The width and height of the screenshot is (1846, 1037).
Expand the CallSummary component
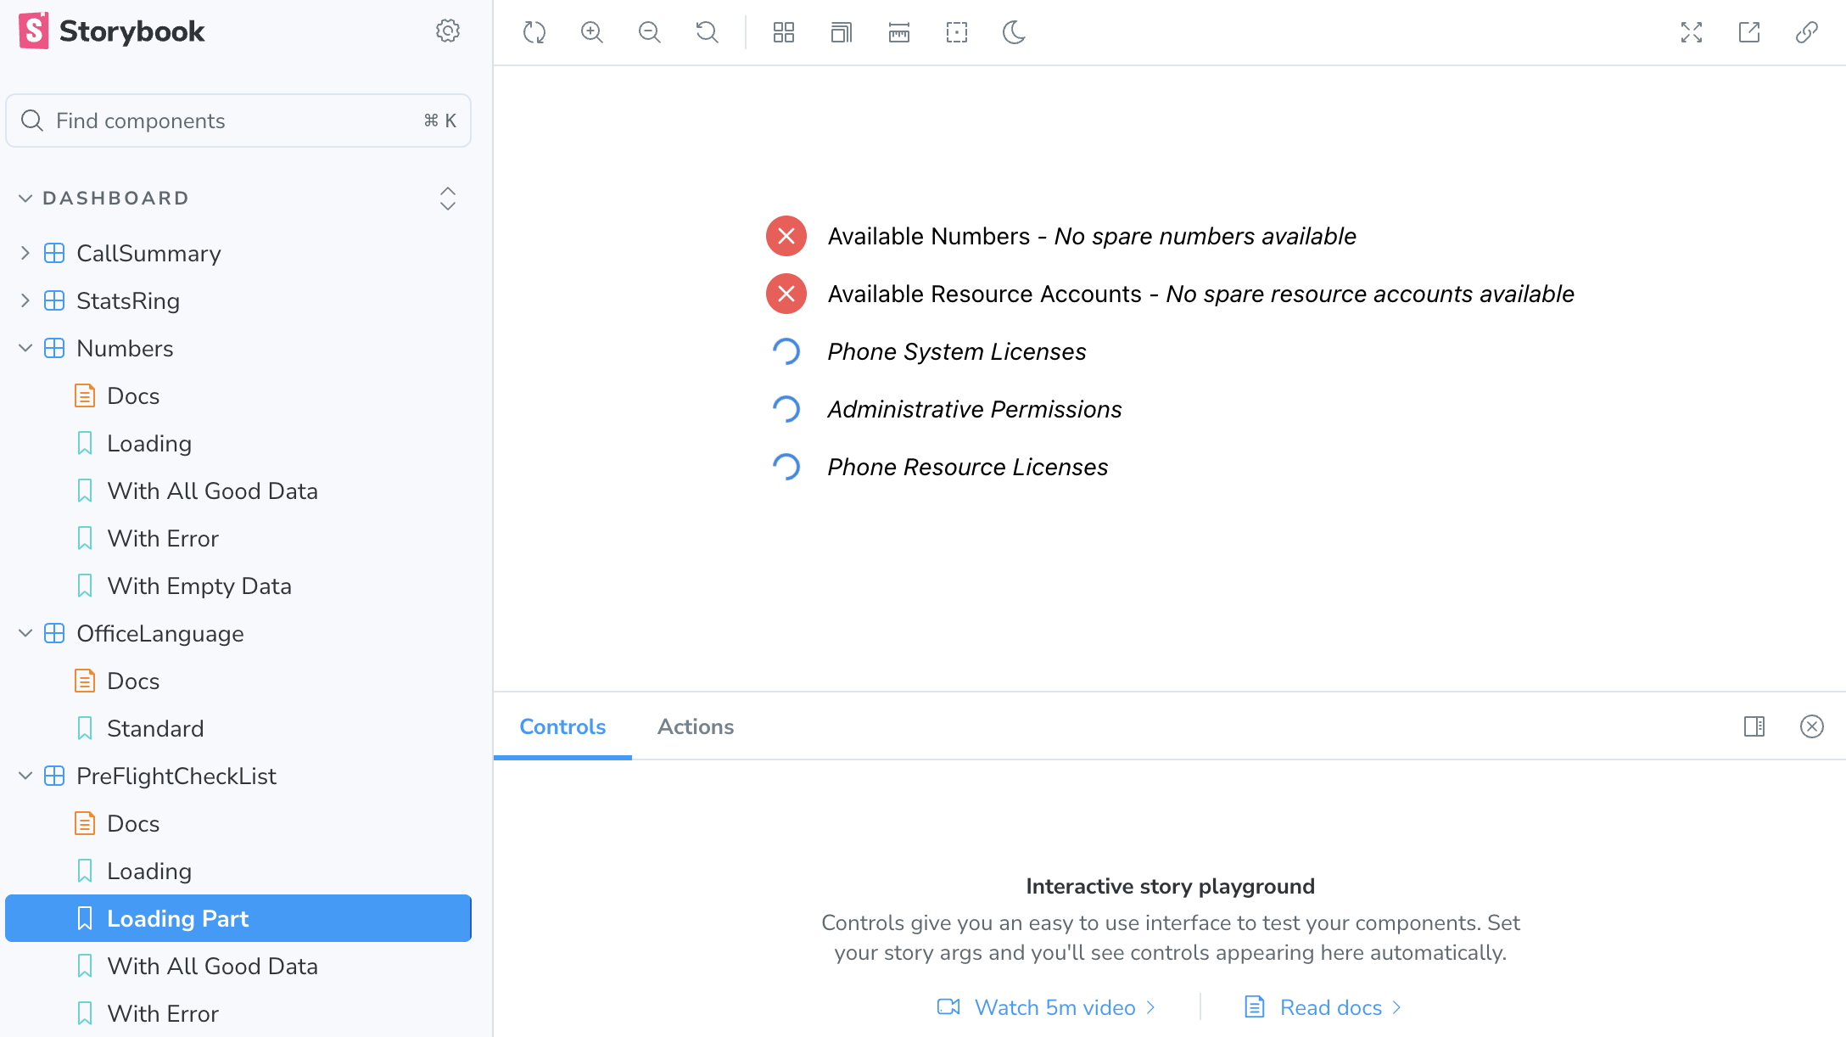click(25, 253)
